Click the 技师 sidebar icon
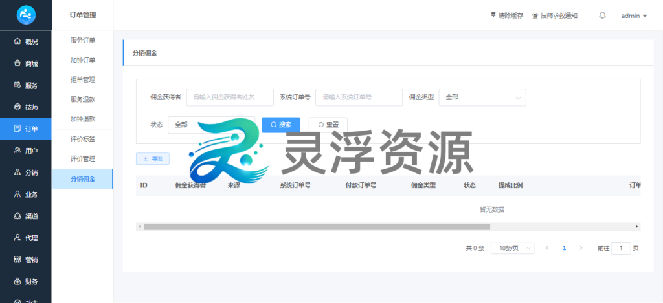This screenshot has width=663, height=303. (17, 107)
